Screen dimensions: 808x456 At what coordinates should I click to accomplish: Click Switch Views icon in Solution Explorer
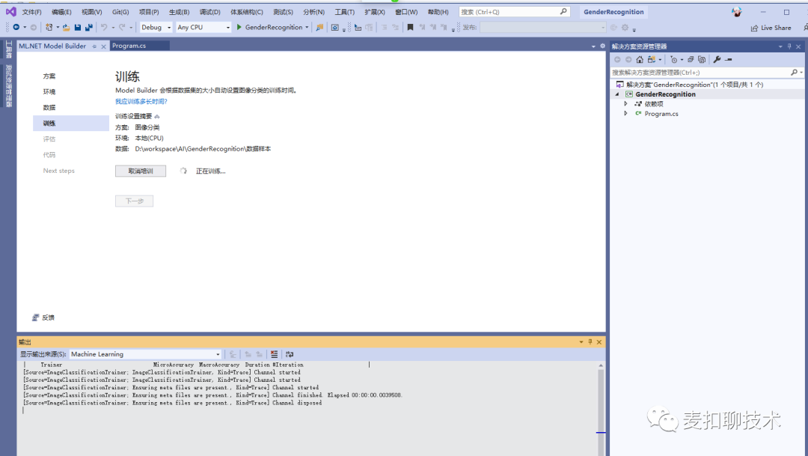pos(652,59)
